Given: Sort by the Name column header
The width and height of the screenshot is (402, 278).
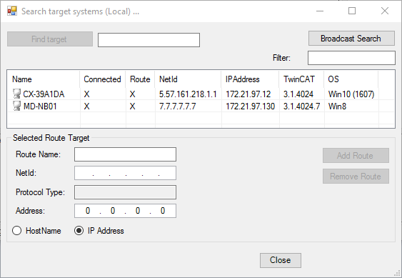Looking at the screenshot, I should (44, 79).
